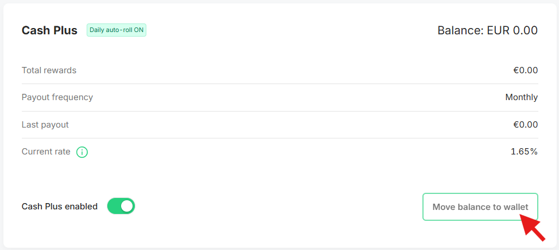Click the Move balance to wallet button
The height and width of the screenshot is (250, 559).
click(480, 207)
